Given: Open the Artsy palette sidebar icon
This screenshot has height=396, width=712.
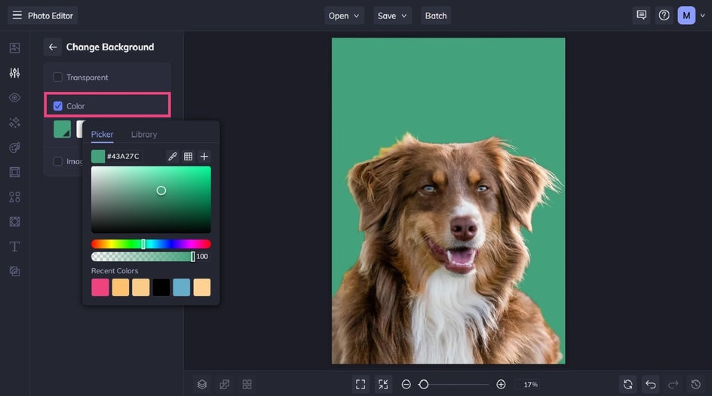Looking at the screenshot, I should pyautogui.click(x=14, y=148).
